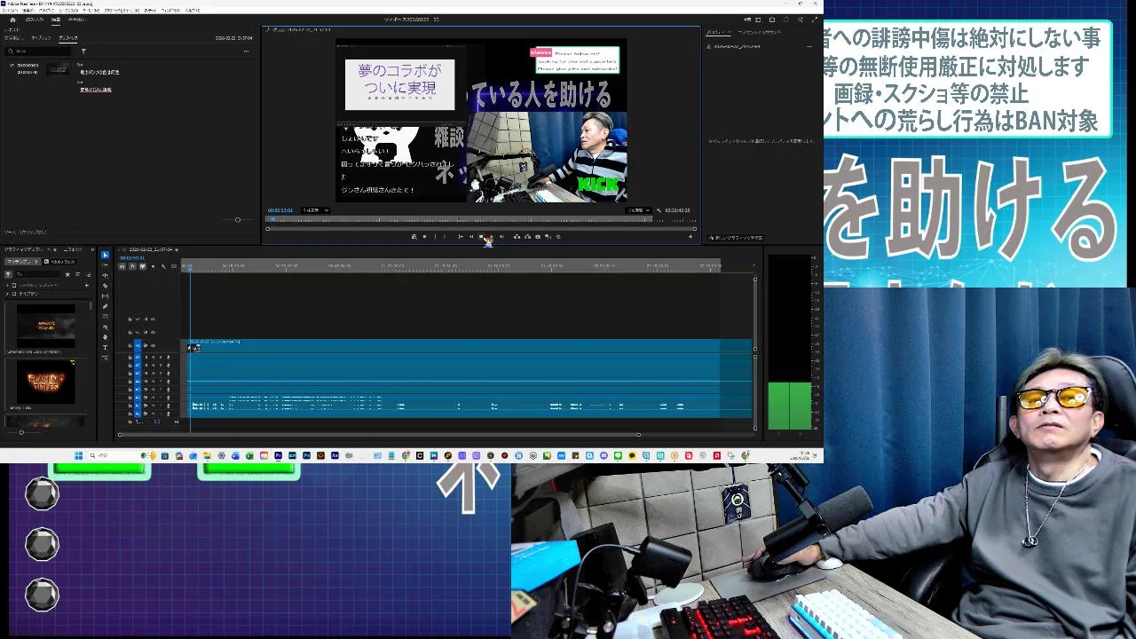Viewport: 1136px width, 639px height.
Task: Stop playback in the Program monitor
Action: click(x=481, y=237)
